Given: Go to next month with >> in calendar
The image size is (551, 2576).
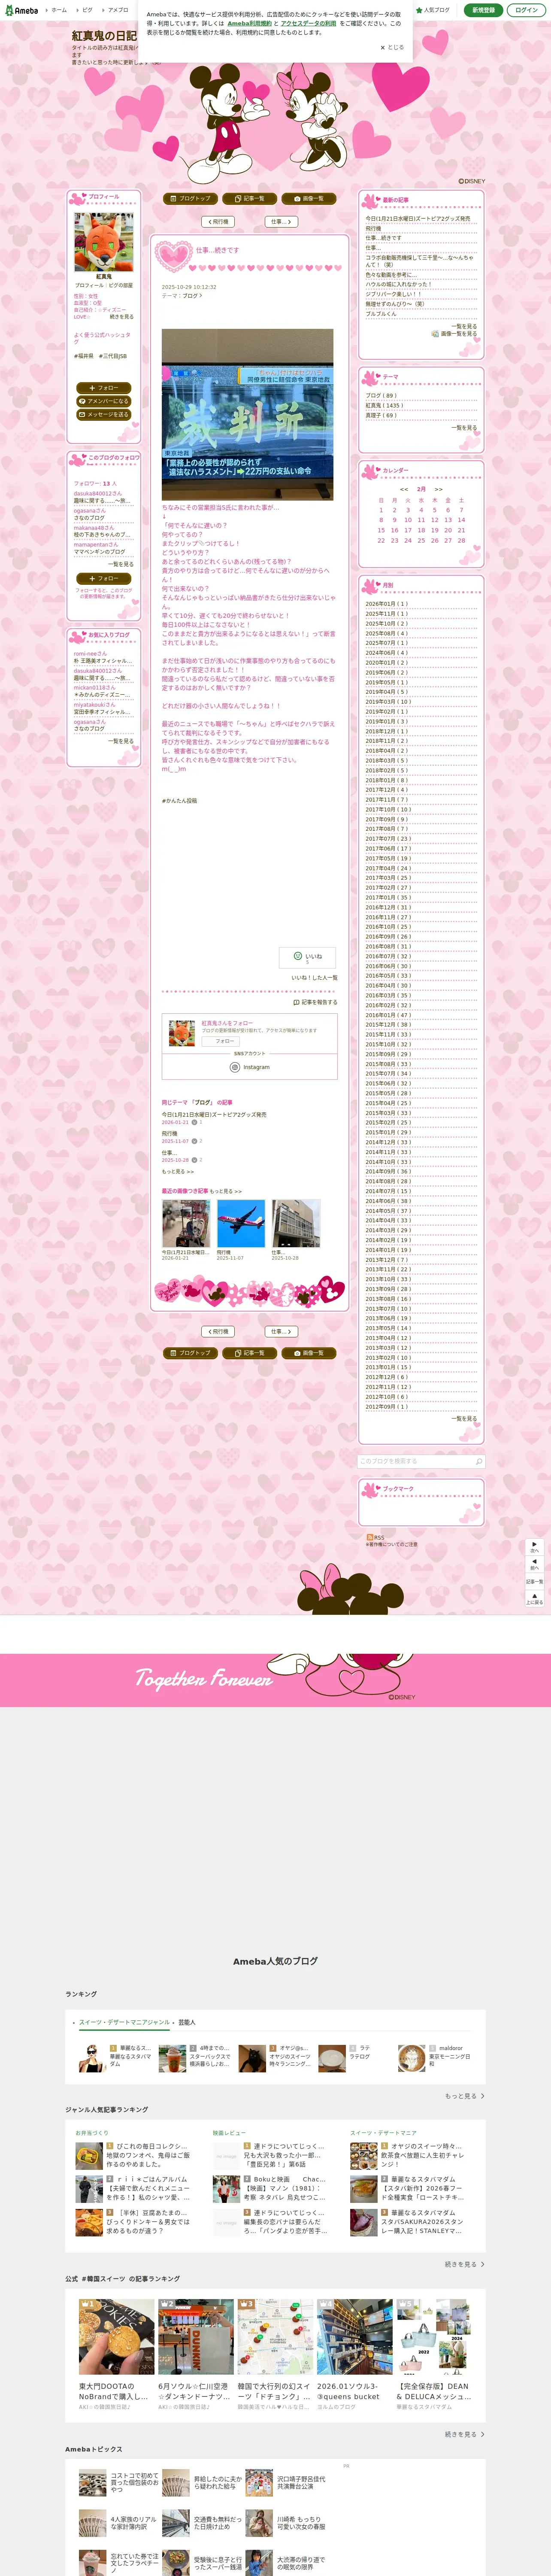Looking at the screenshot, I should tap(438, 489).
